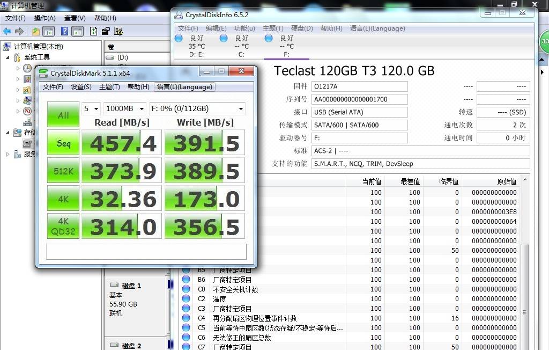Open the 硬盘(D) menu in CrystalDiskInfo

300,28
